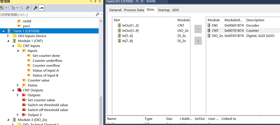280x125 pixels.
Task: Open Properties with the wrench icon
Action: [x=35, y=8]
